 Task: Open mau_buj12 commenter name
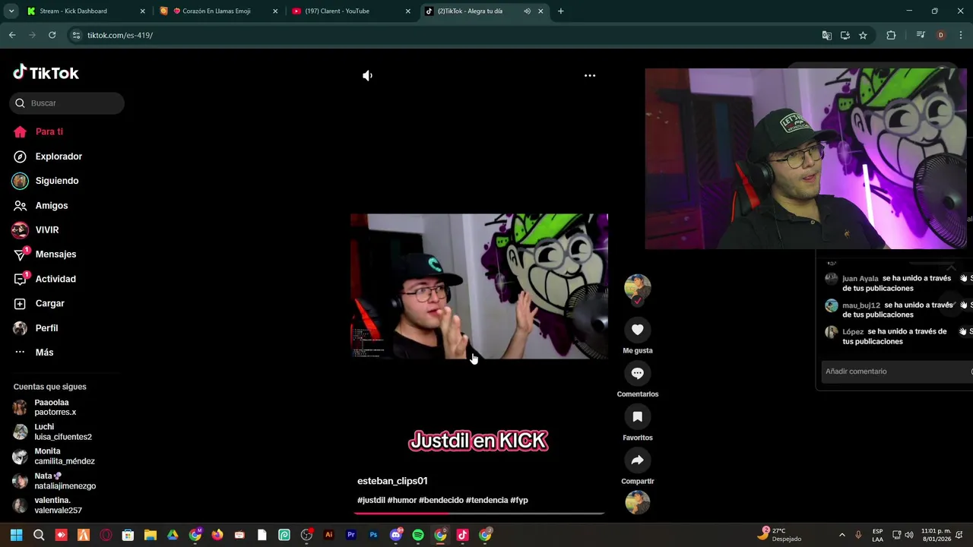861,305
